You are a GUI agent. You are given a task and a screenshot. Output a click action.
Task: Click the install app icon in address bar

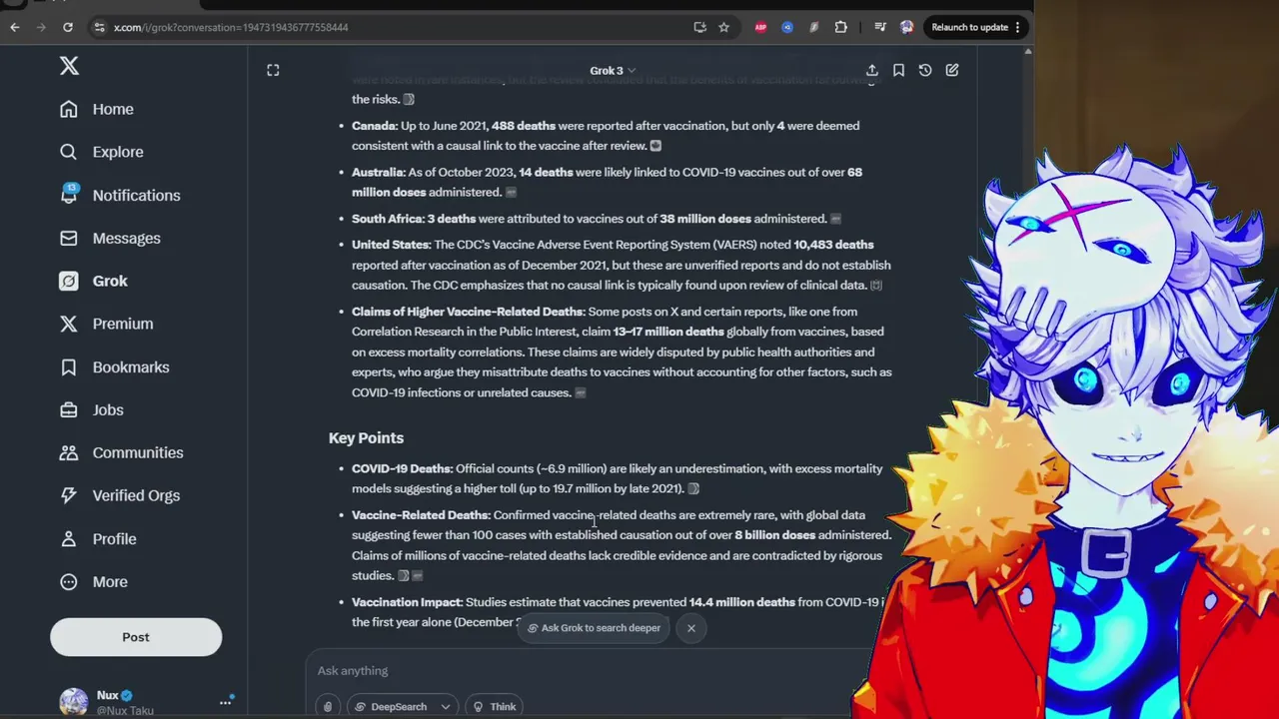[699, 27]
